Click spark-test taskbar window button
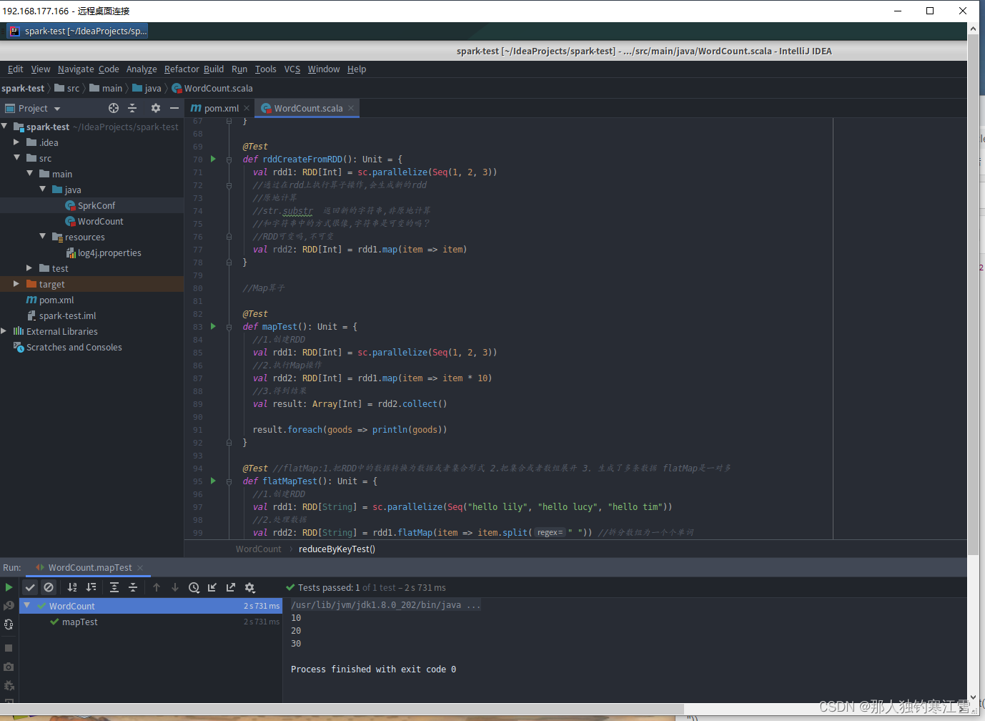The width and height of the screenshot is (985, 721). click(78, 31)
